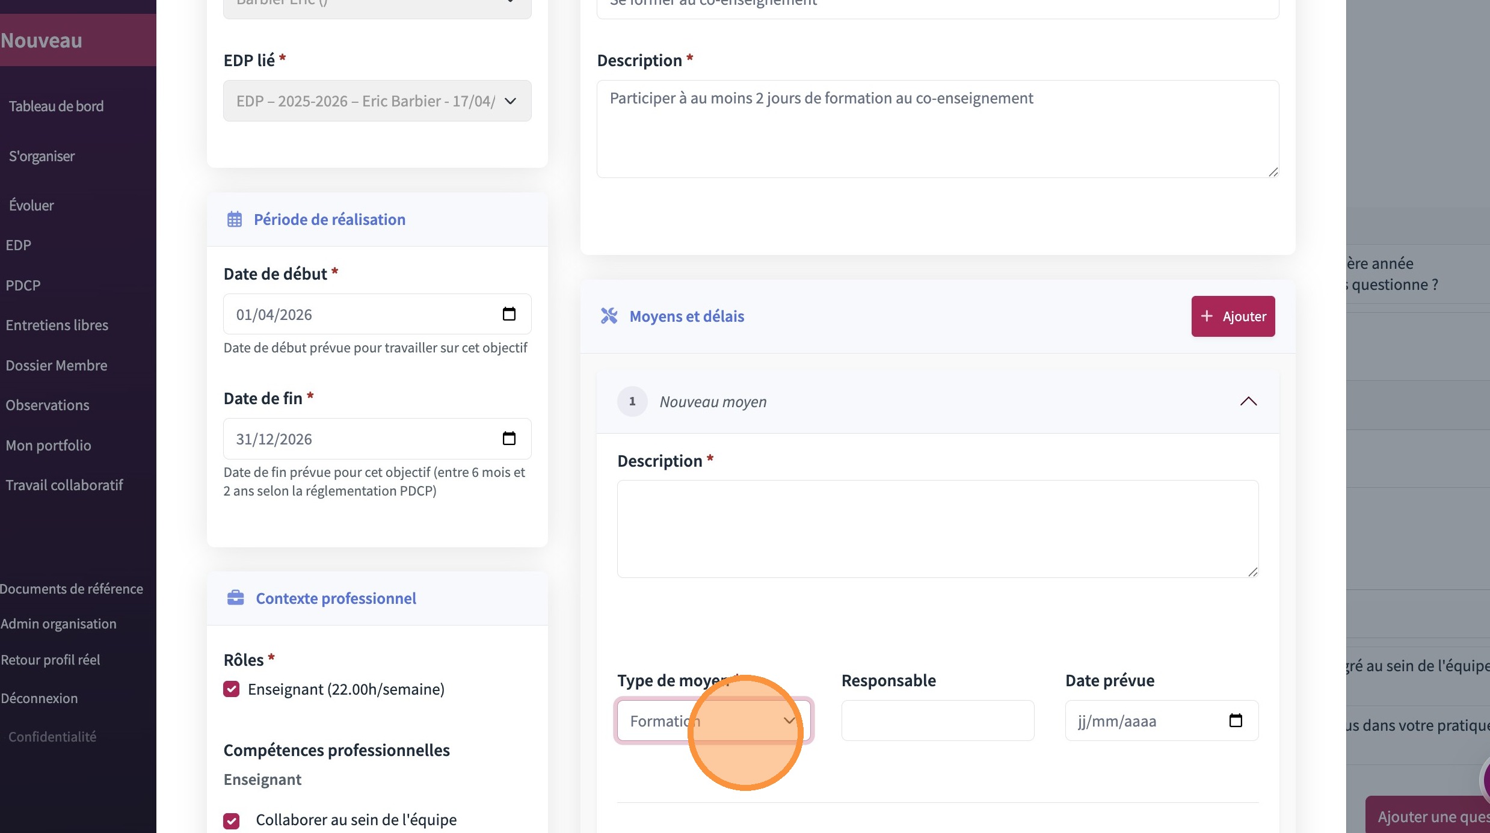
Task: Click the Moyens et délais tools icon
Action: pyautogui.click(x=609, y=316)
